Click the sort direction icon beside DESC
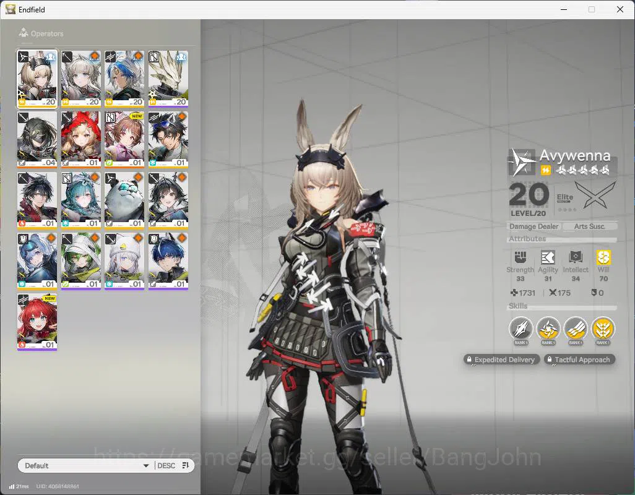Image resolution: width=635 pixels, height=495 pixels. 186,465
